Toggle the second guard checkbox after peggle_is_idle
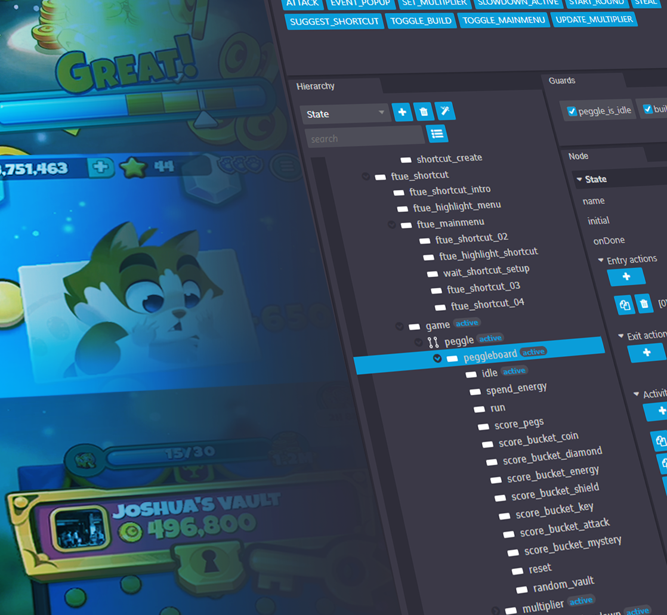Image resolution: width=667 pixels, height=615 pixels. (x=647, y=109)
